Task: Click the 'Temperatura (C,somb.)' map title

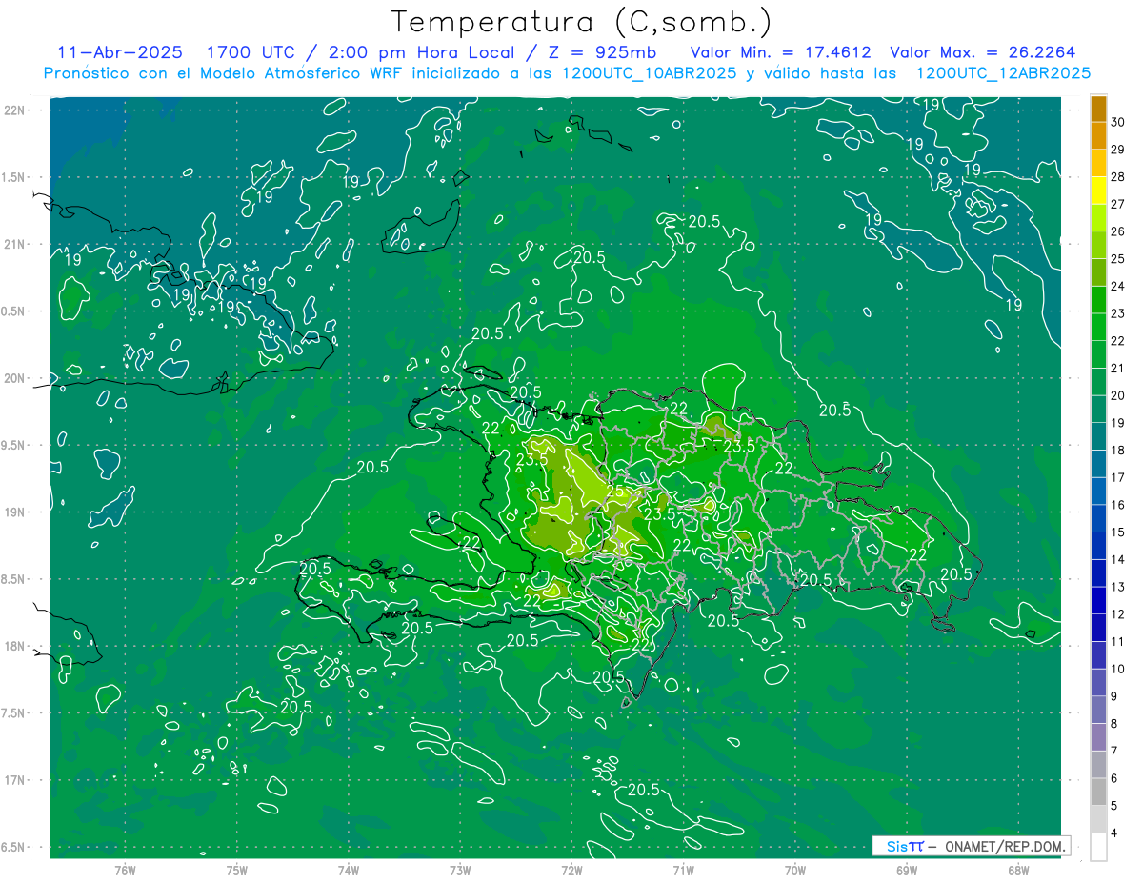Action: click(582, 22)
